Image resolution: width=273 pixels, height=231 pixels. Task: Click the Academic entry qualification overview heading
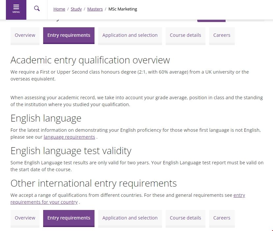(x=90, y=60)
